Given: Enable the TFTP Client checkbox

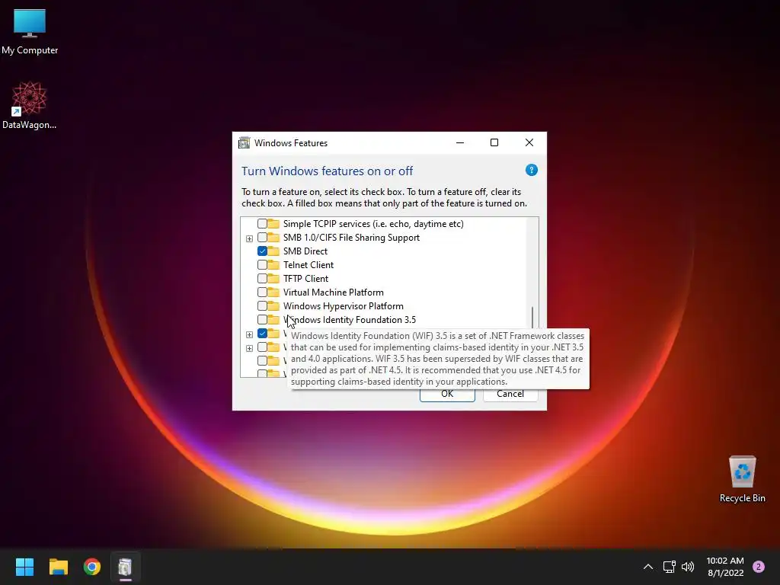Looking at the screenshot, I should pyautogui.click(x=262, y=279).
